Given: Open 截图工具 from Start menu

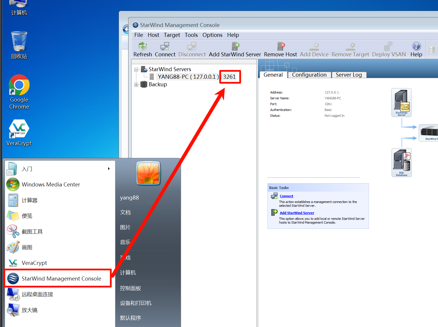Looking at the screenshot, I should pos(60,231).
